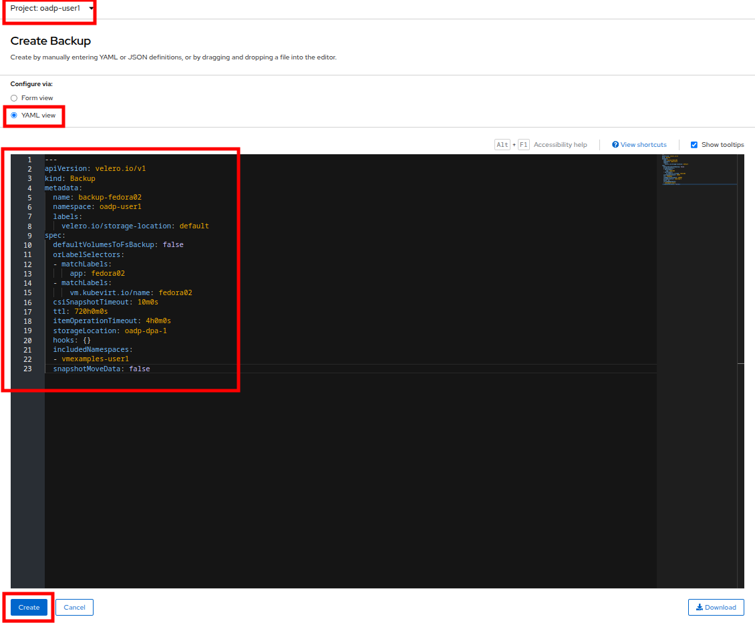Toggle the Show tooltips checkbox

[x=694, y=145]
